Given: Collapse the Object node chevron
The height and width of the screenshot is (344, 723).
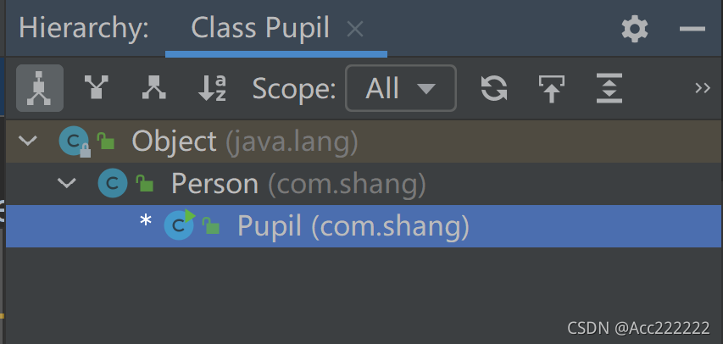Looking at the screenshot, I should pyautogui.click(x=28, y=140).
